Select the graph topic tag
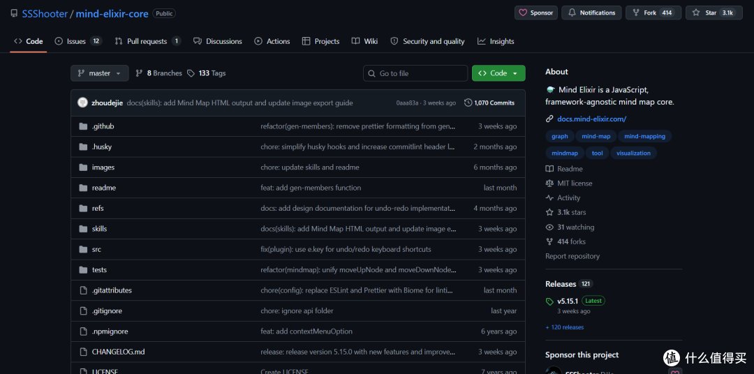 point(559,137)
